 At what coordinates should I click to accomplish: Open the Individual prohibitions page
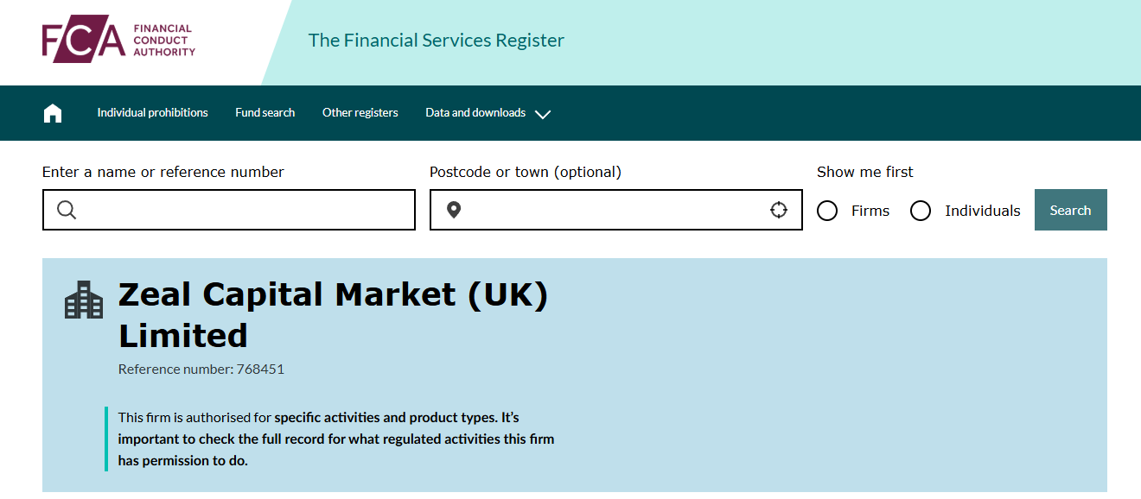(152, 113)
